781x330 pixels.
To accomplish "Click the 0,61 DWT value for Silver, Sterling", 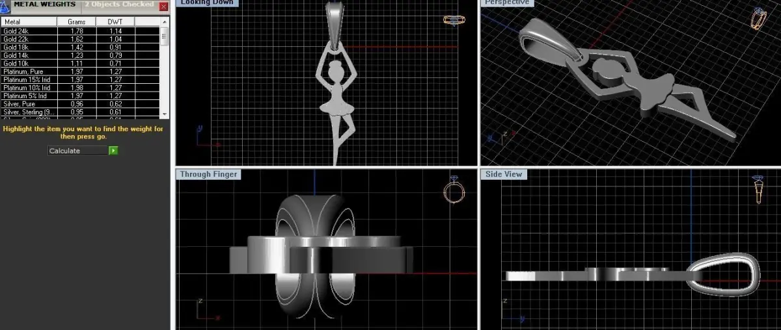I will [x=115, y=112].
